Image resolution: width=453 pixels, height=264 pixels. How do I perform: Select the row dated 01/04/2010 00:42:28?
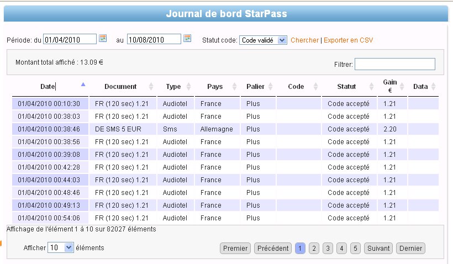click(x=225, y=167)
